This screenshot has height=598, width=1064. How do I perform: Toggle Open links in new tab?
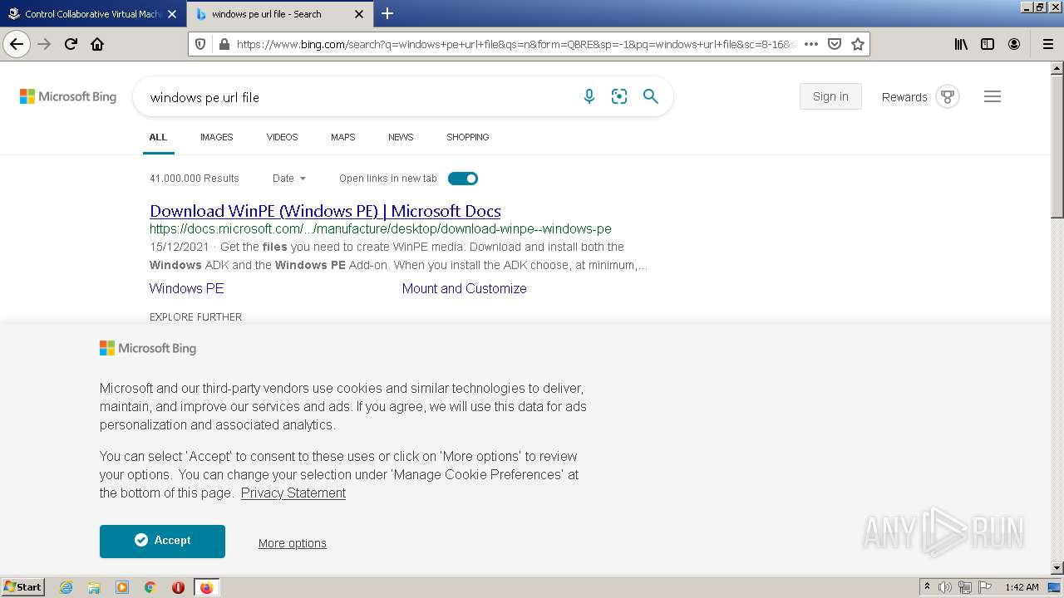coord(463,179)
